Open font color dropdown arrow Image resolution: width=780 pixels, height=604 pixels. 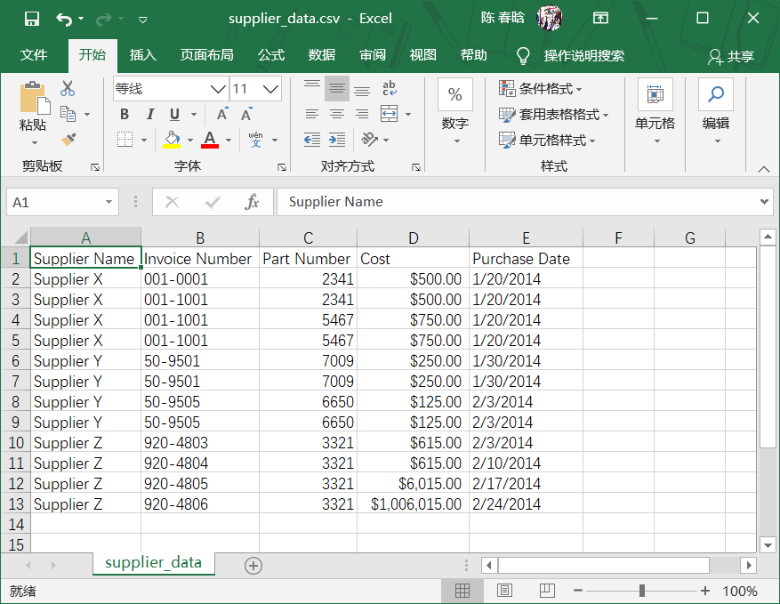click(x=229, y=140)
